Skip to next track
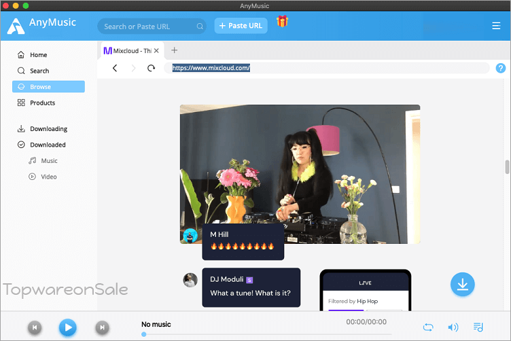The width and height of the screenshot is (511, 341). click(102, 327)
